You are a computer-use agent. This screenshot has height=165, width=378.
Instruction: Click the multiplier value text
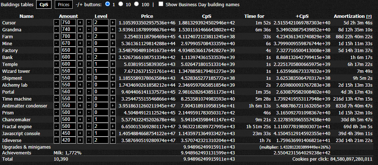click(x=295, y=147)
